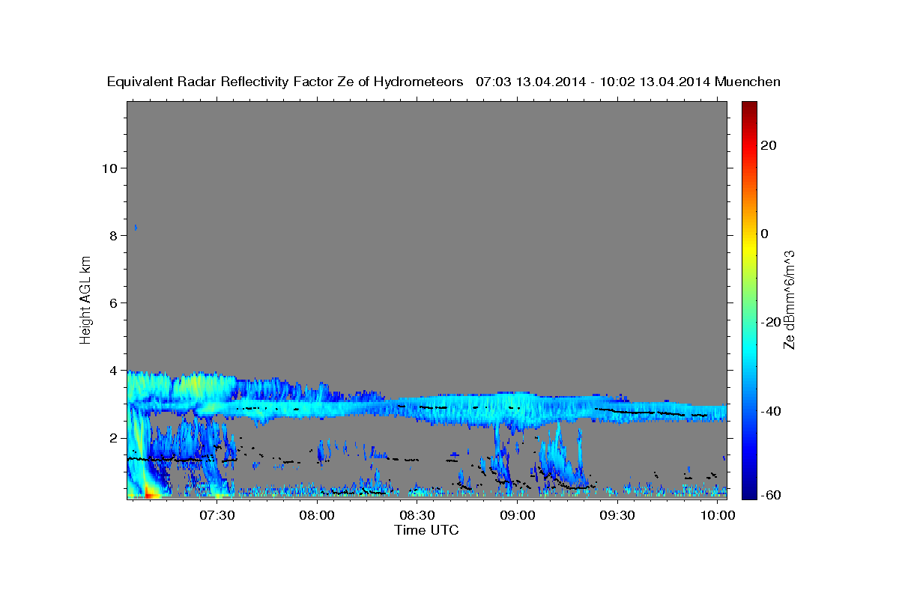
Task: Click the isolated blue speck near 8 km
Action: [136, 227]
